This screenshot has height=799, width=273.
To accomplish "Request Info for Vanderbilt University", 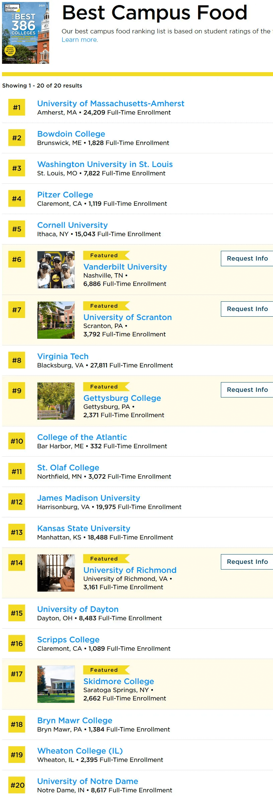I will tap(247, 259).
